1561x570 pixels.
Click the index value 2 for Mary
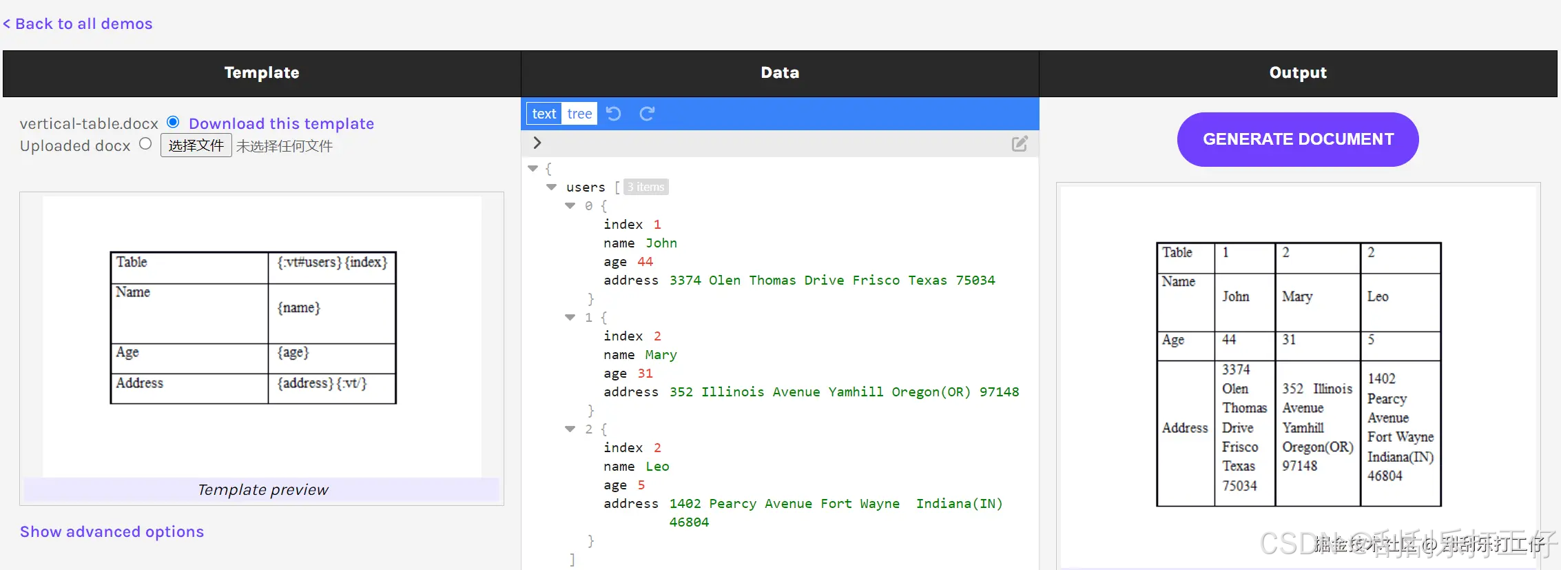pyautogui.click(x=657, y=336)
